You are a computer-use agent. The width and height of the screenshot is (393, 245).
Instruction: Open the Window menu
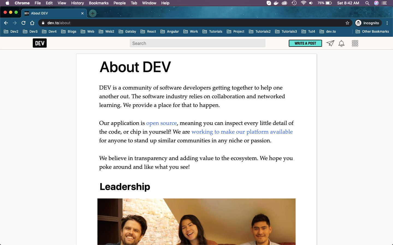point(149,3)
